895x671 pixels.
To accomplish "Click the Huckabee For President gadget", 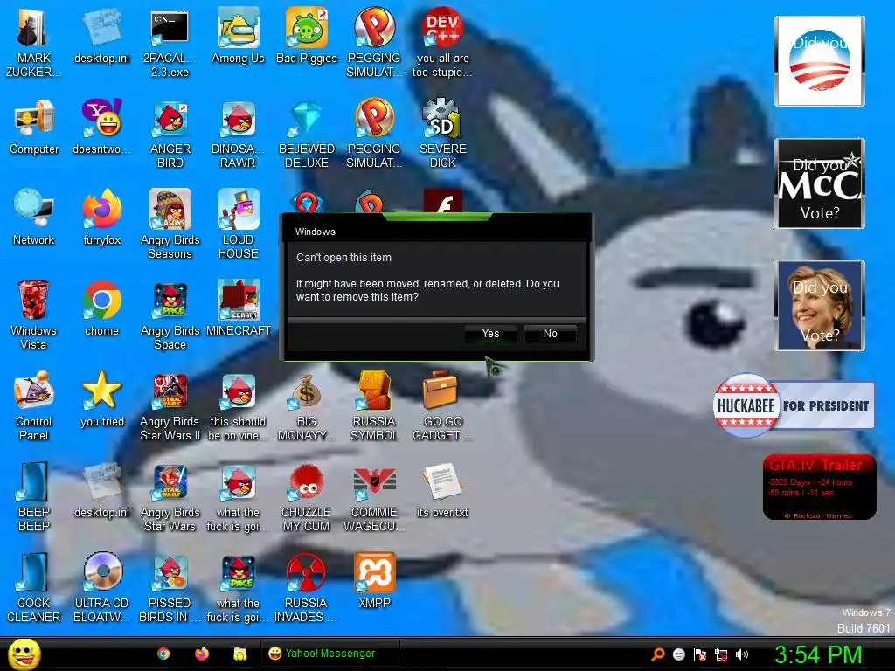I will click(794, 405).
